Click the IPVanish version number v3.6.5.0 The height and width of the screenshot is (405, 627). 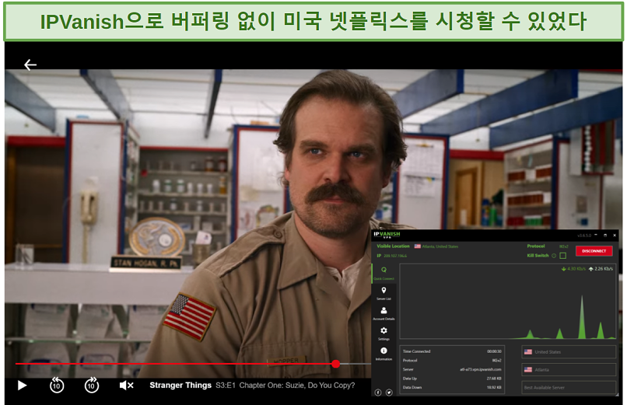(583, 236)
